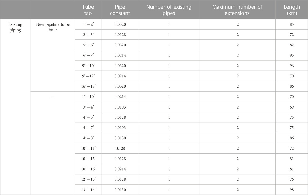
Task: Click the tube cell 10′—16′
Action: (88, 169)
